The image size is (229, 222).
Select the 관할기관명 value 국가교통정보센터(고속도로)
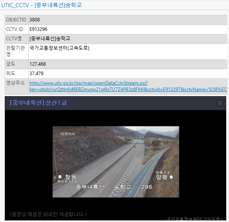pos(59,48)
